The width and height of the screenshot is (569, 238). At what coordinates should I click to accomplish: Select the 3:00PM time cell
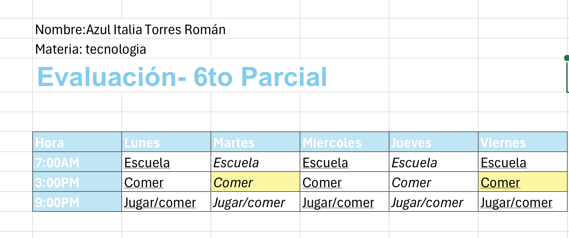77,182
